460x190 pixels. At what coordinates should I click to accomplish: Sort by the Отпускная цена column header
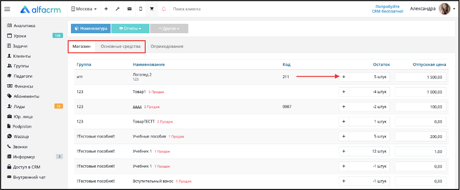tap(429, 65)
